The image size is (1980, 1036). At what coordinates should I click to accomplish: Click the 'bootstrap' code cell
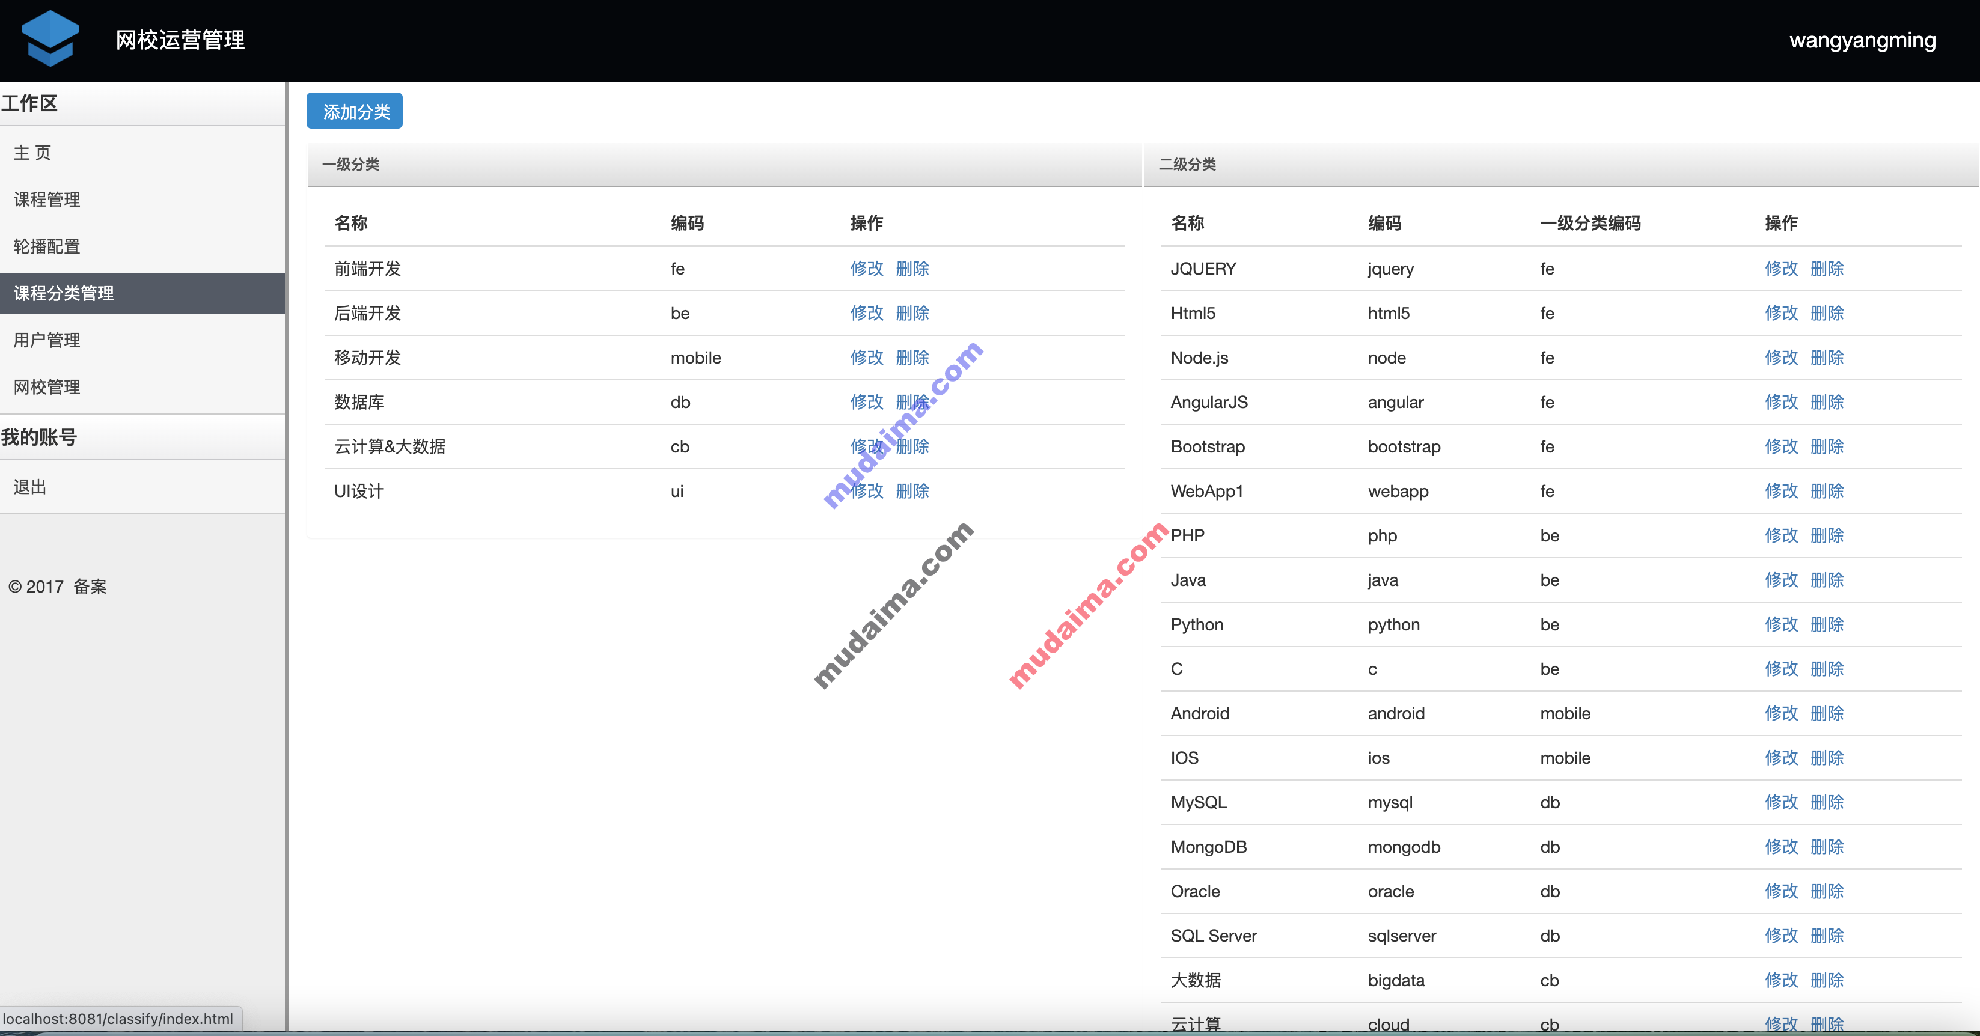(x=1404, y=447)
